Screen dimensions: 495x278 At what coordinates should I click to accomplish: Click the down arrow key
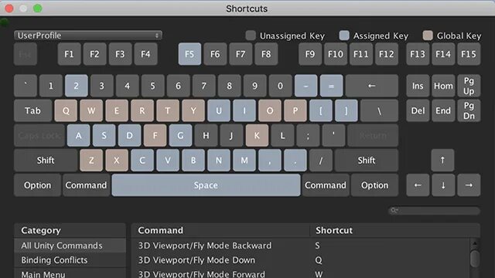pyautogui.click(x=443, y=185)
